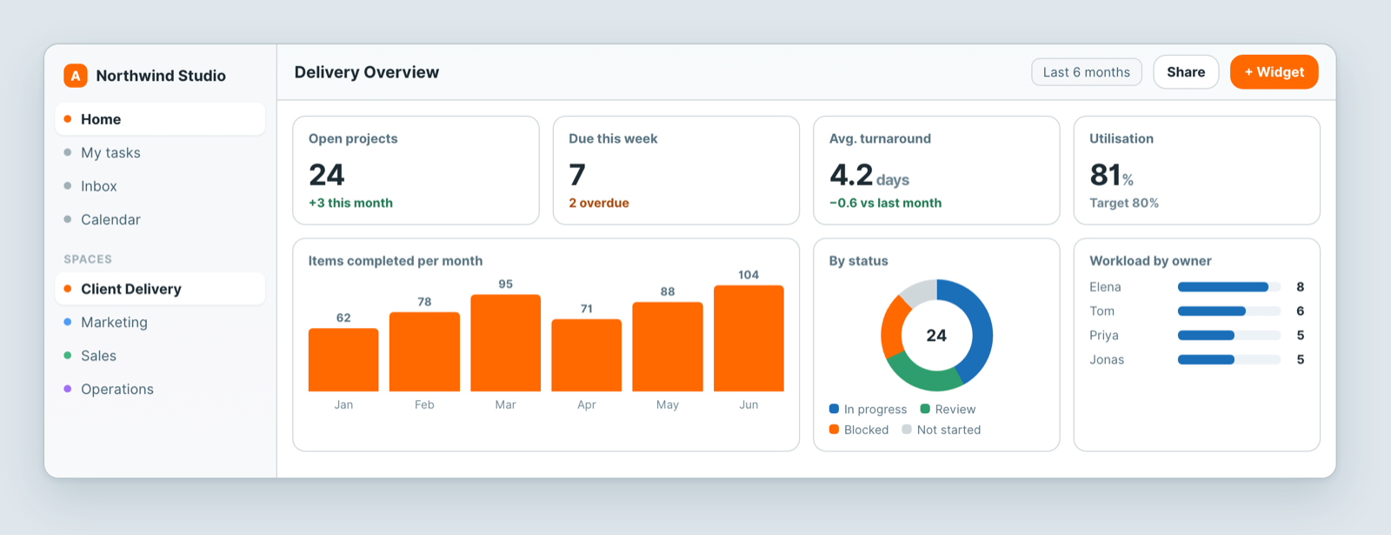
Task: Select the Mar bar showing 95
Action: 506,343
